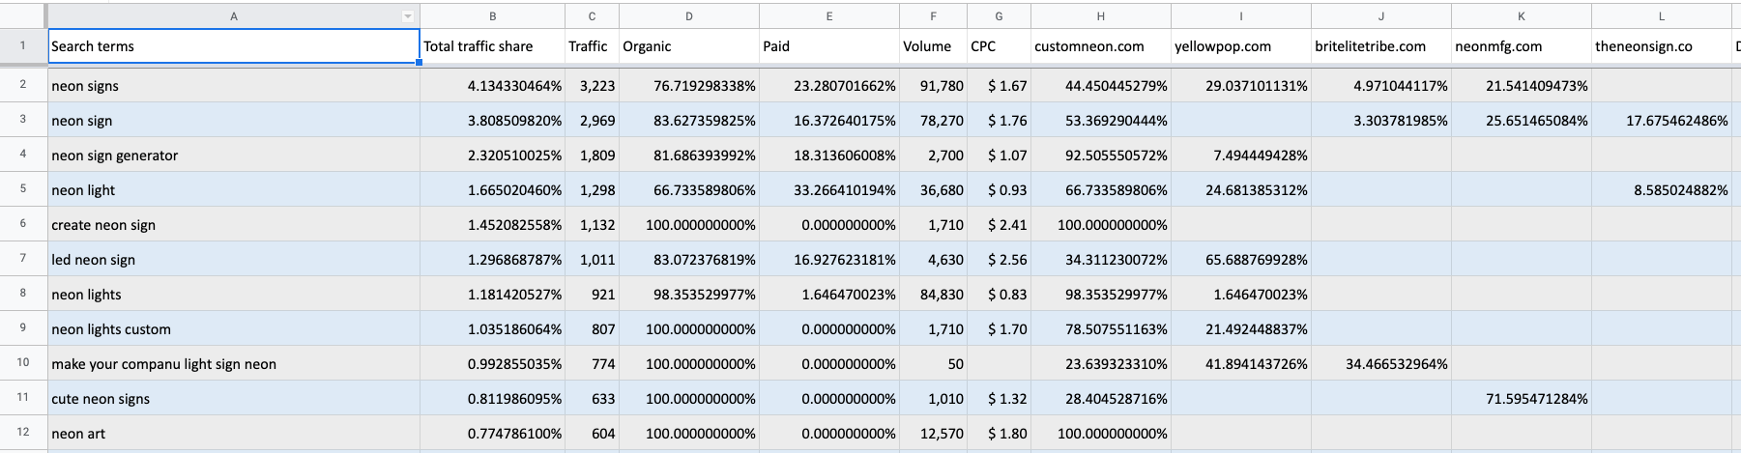Viewport: 1741px width, 453px height.
Task: Select column B by its header
Action: tap(493, 16)
